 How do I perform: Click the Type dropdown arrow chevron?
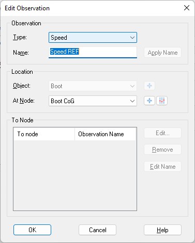(x=132, y=38)
